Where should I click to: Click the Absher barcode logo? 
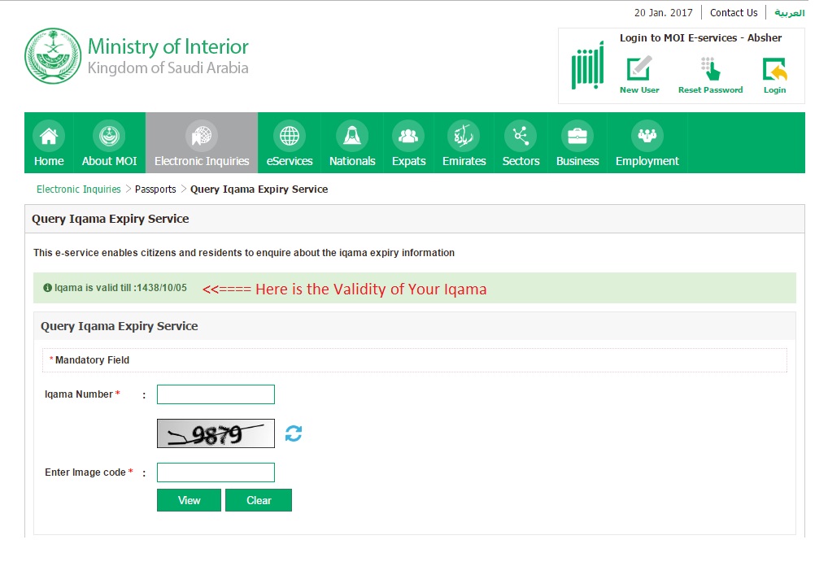[x=587, y=66]
